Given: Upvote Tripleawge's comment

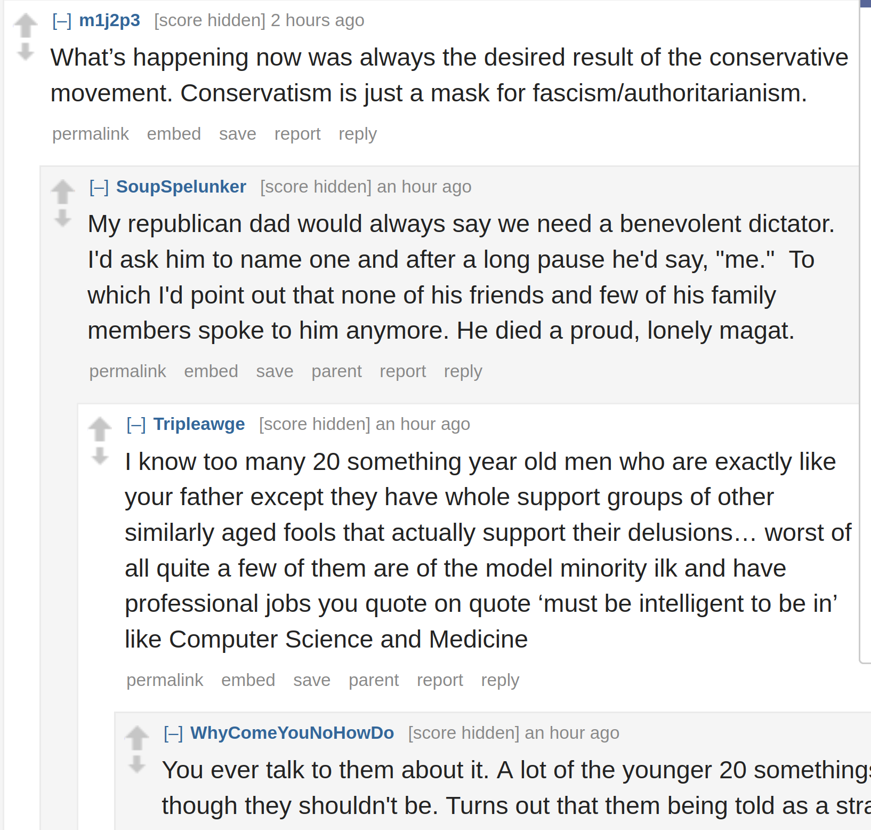Looking at the screenshot, I should tap(100, 429).
